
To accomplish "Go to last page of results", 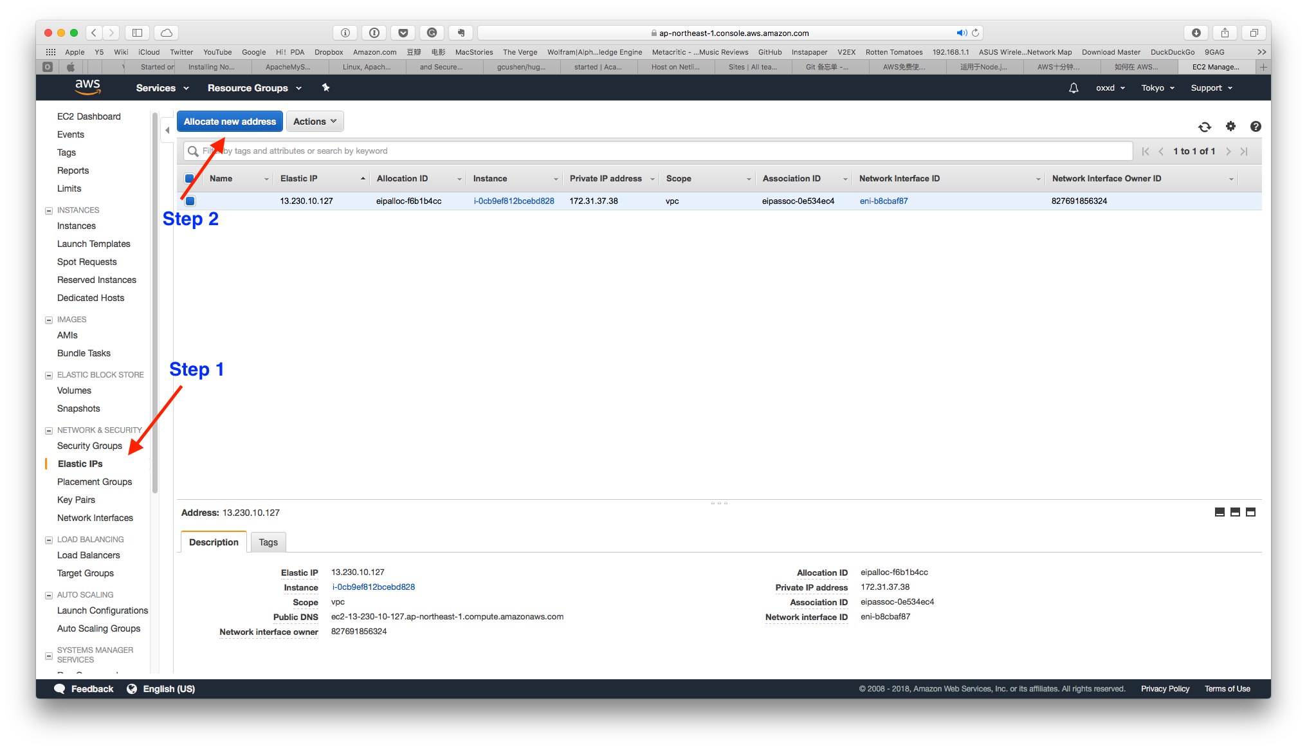I will 1244,151.
